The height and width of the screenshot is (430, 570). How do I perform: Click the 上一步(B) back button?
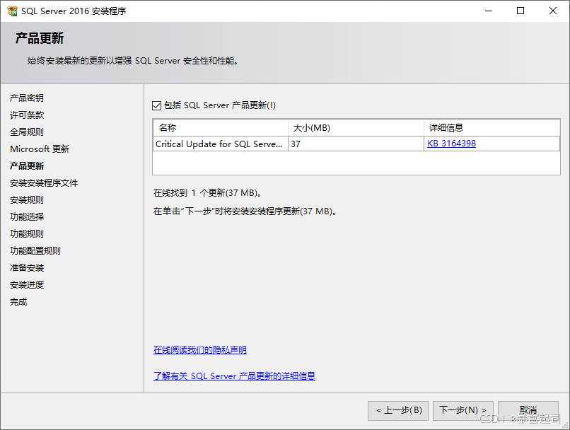tap(398, 411)
